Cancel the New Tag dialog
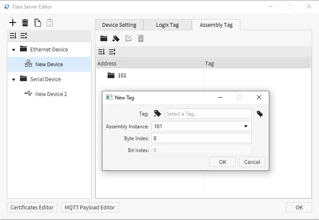 click(252, 162)
